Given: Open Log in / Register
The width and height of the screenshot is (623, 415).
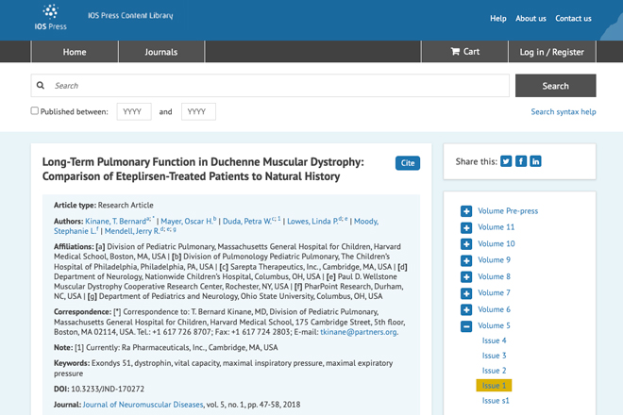Looking at the screenshot, I should [552, 52].
